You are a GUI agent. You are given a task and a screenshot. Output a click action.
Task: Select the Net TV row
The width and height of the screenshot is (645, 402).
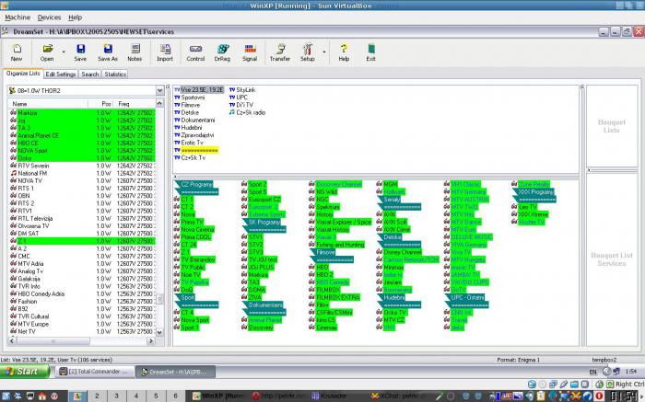click(82, 331)
